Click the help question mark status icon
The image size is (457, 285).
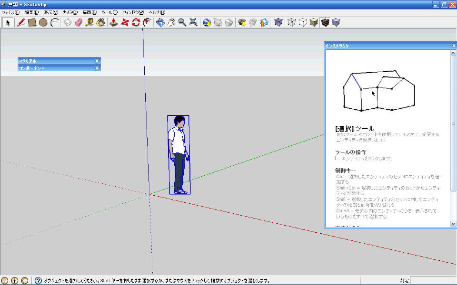(x=38, y=281)
